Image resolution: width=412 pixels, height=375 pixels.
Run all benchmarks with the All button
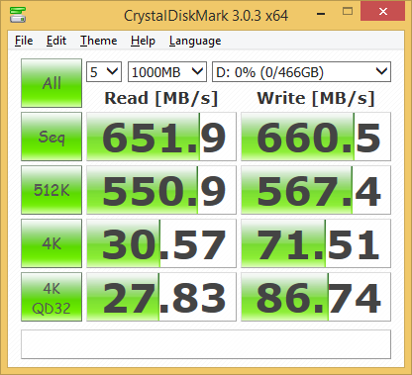coord(51,83)
